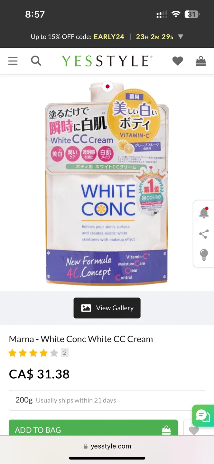Go to YesStyle home via logo
Image resolution: width=214 pixels, height=464 pixels.
pos(107,61)
